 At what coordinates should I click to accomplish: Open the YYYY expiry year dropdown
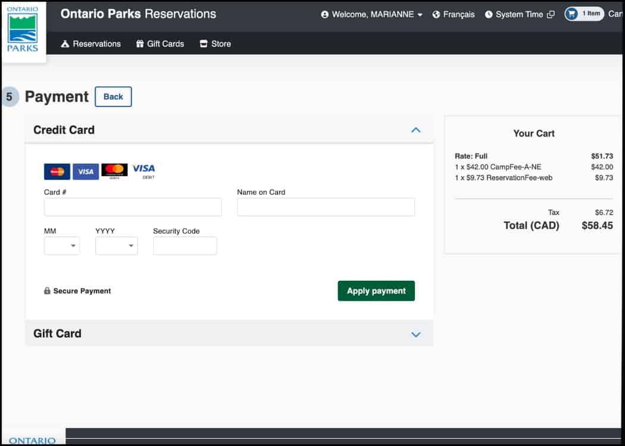pyautogui.click(x=117, y=246)
